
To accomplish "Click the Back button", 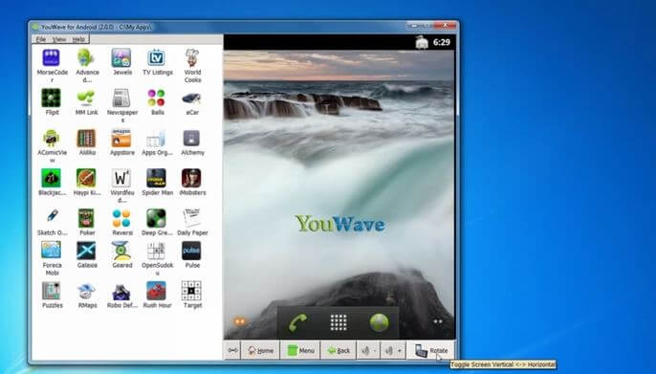I will point(339,351).
